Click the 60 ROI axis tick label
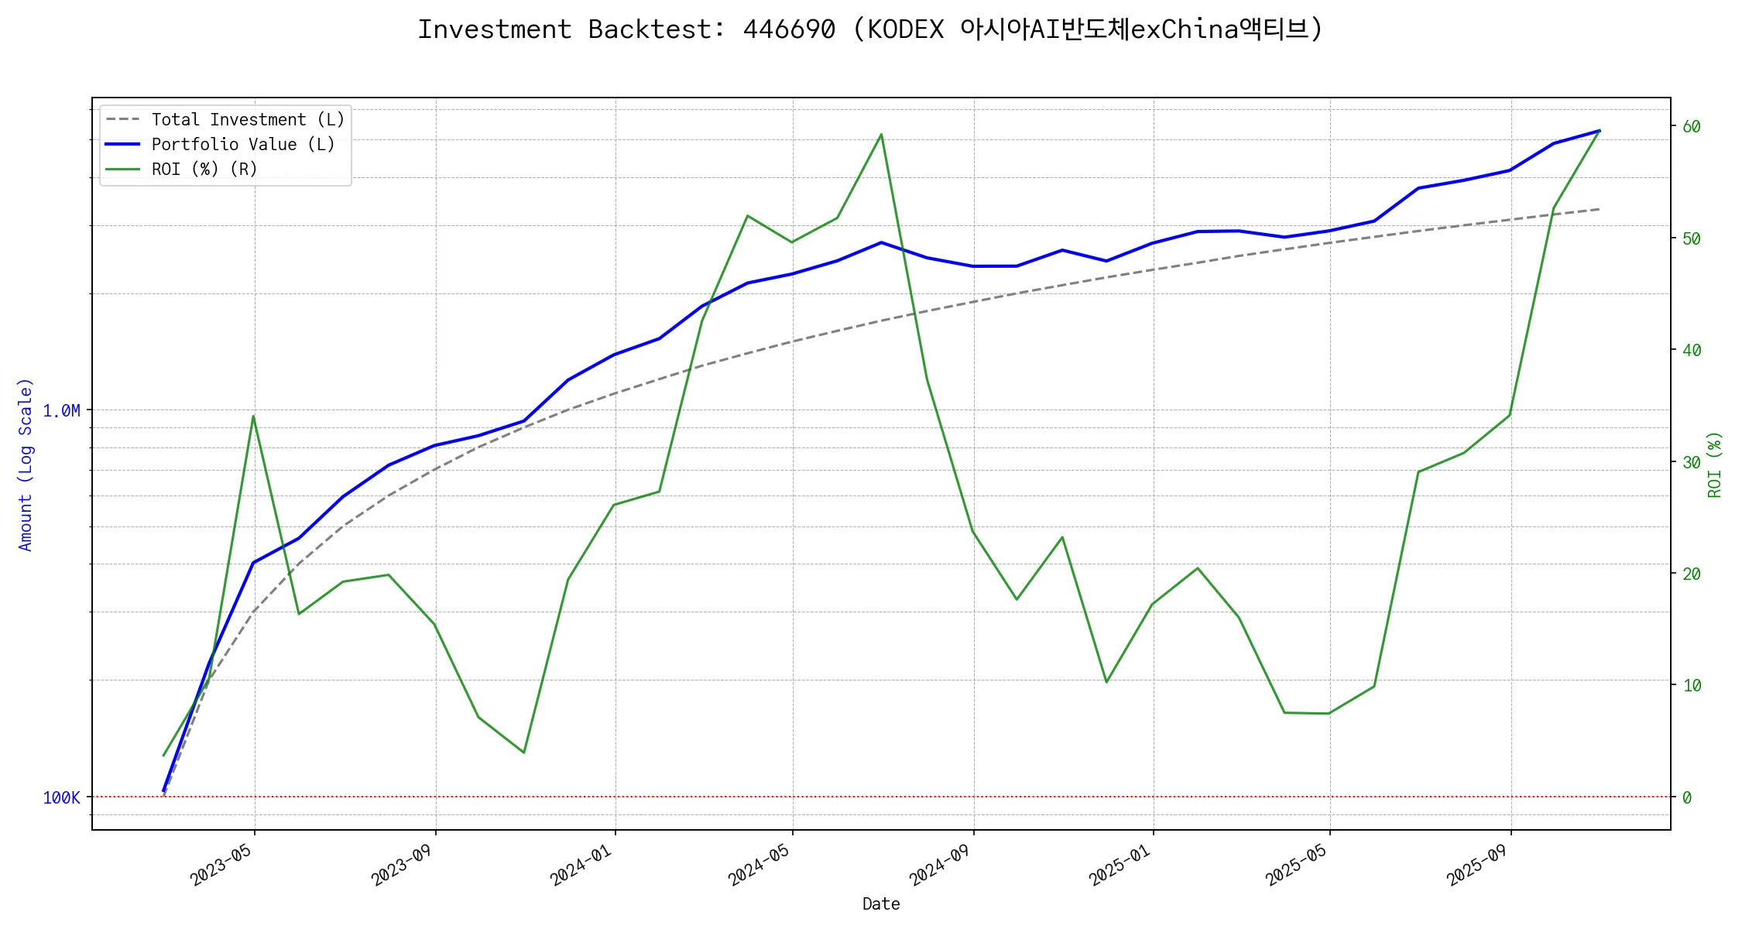The width and height of the screenshot is (1742, 929). tap(1691, 127)
